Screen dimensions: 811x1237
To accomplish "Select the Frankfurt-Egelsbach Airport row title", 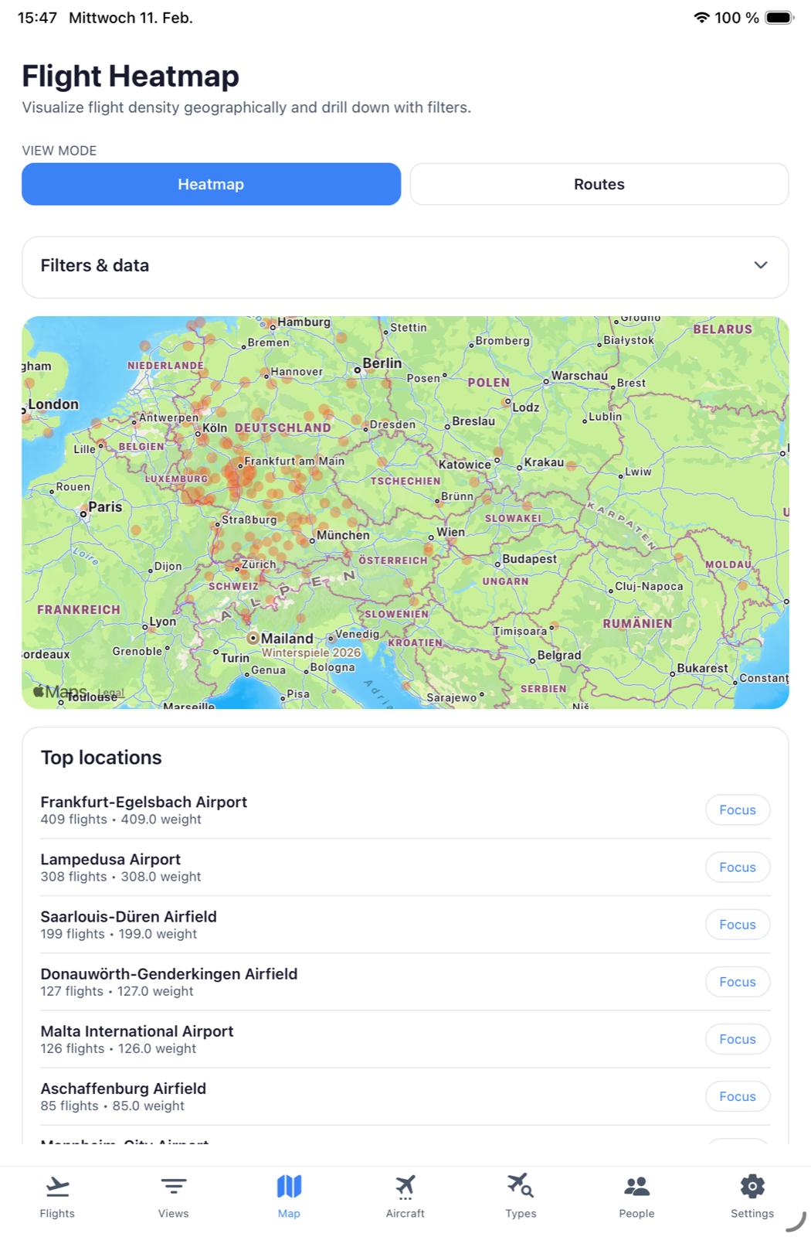I will [x=144, y=802].
